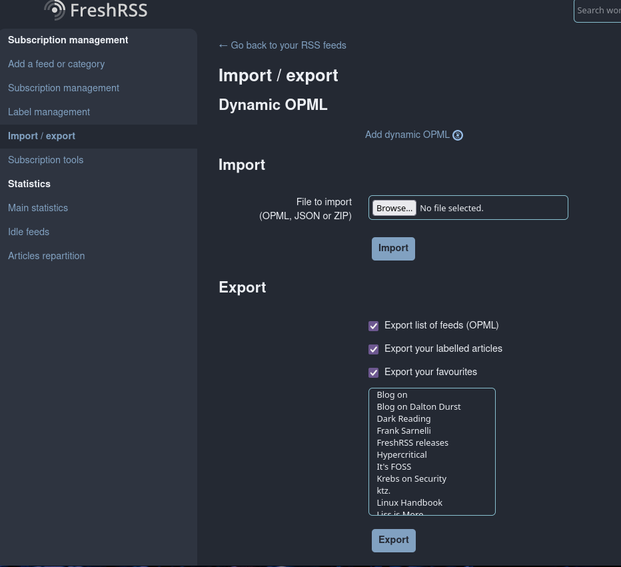Image resolution: width=621 pixels, height=567 pixels.
Task: Select Krebs on Security feed
Action: click(x=412, y=478)
